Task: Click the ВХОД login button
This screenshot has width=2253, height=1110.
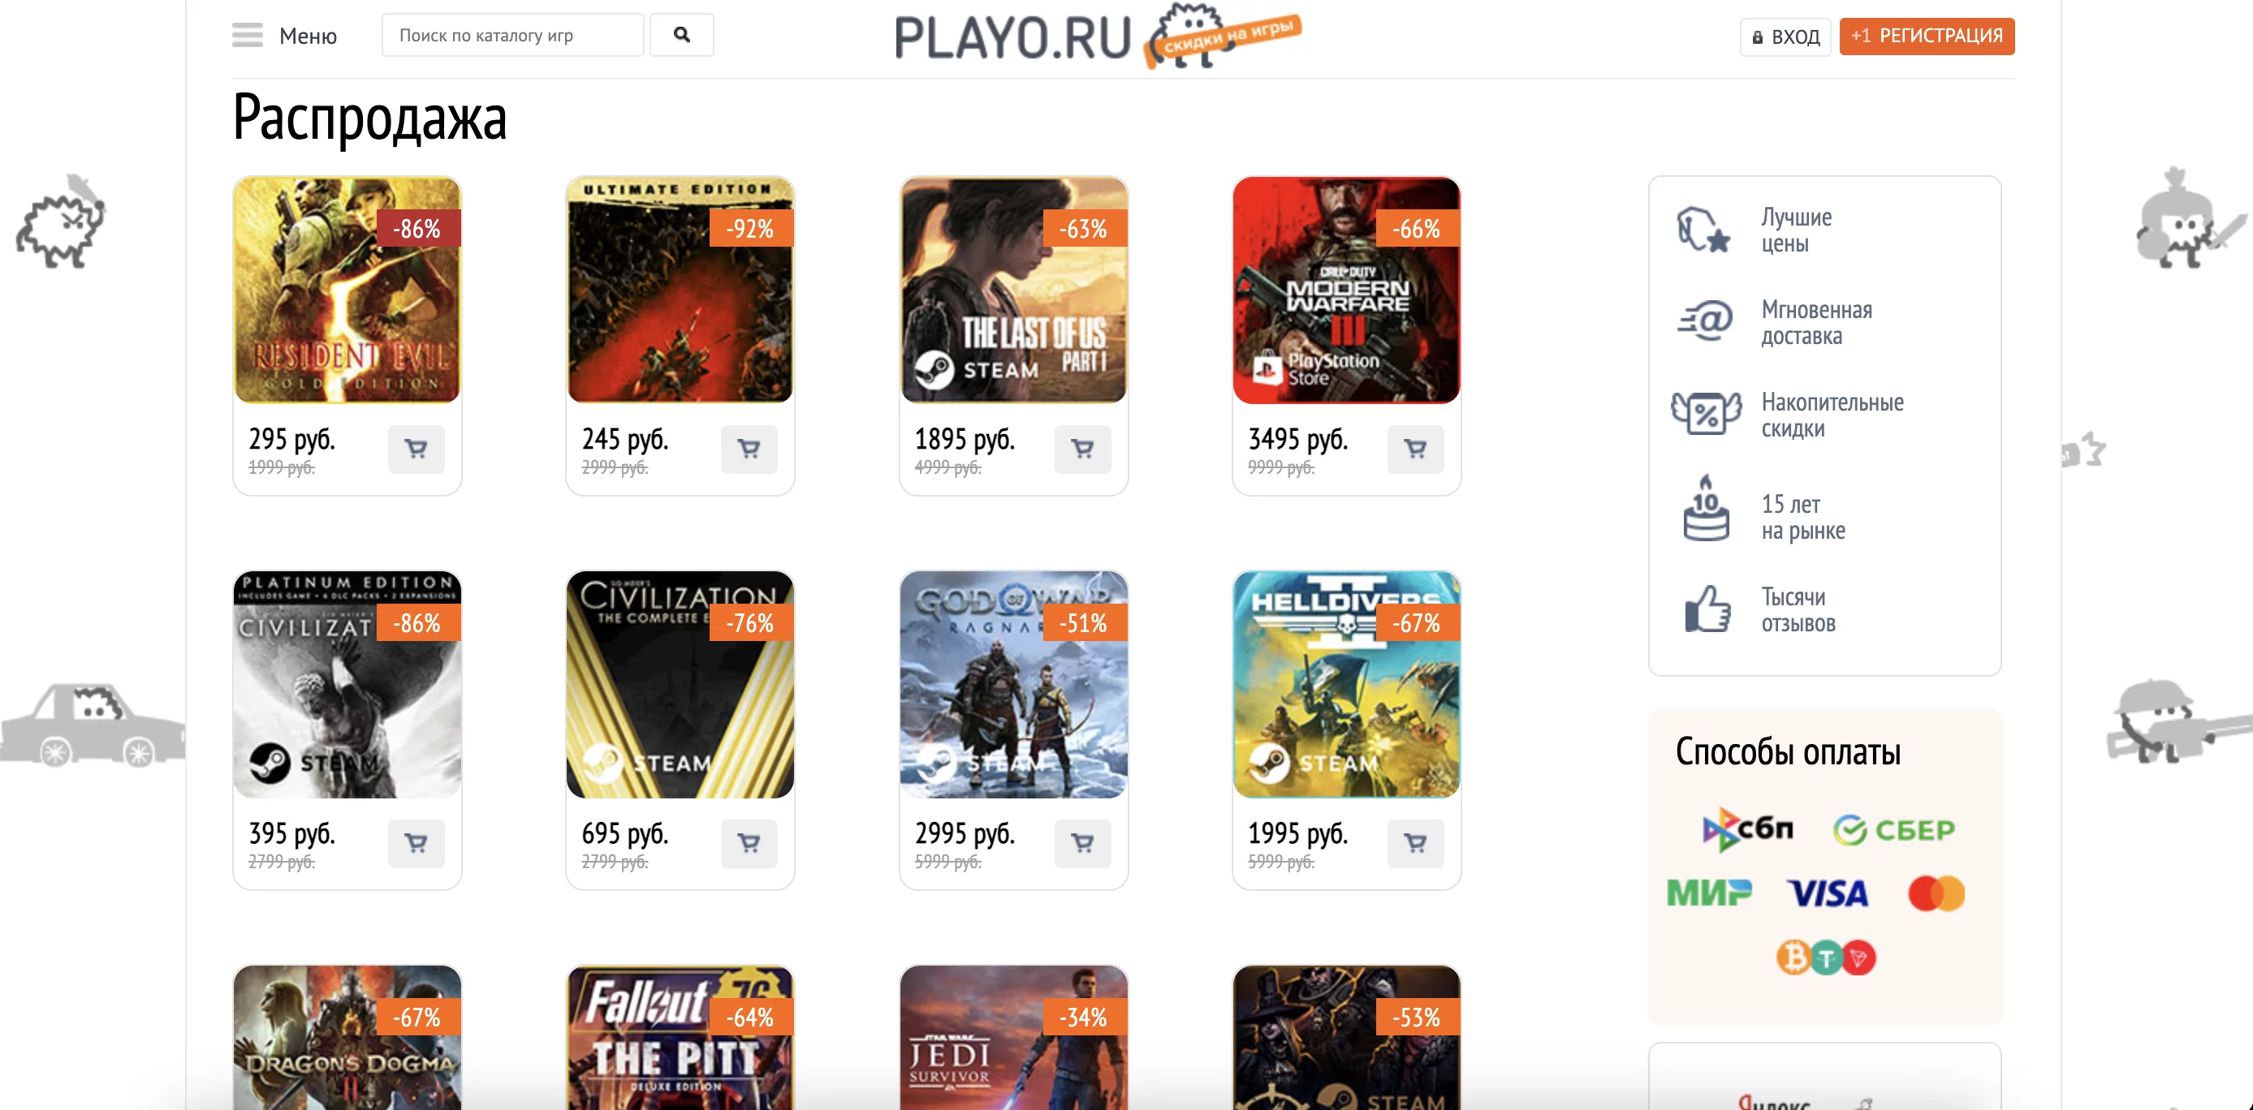Action: (x=1785, y=37)
